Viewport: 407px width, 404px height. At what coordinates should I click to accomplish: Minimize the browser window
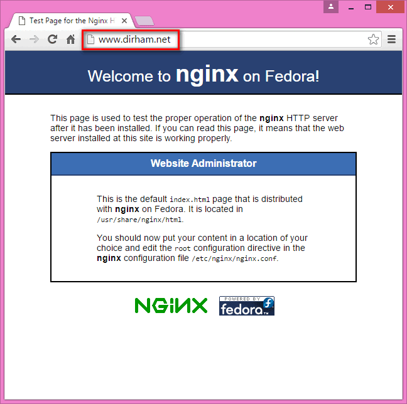point(351,8)
